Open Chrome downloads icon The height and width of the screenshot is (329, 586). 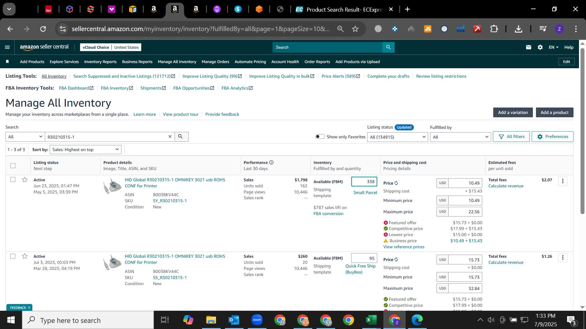[x=518, y=29]
